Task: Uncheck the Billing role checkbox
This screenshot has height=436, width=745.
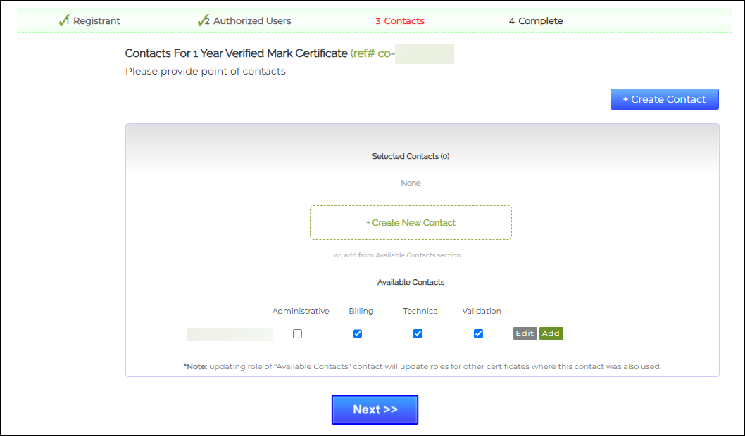Action: pyautogui.click(x=358, y=333)
